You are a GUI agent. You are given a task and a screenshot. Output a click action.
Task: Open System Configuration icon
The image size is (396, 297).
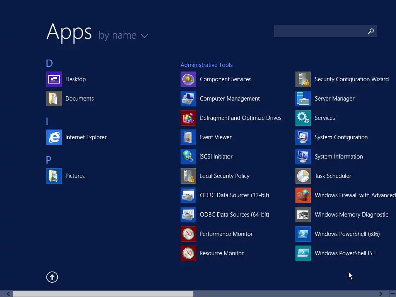pyautogui.click(x=303, y=137)
